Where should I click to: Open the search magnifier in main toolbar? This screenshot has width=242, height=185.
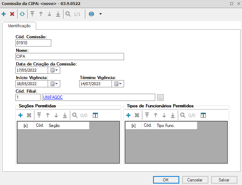click(68, 14)
